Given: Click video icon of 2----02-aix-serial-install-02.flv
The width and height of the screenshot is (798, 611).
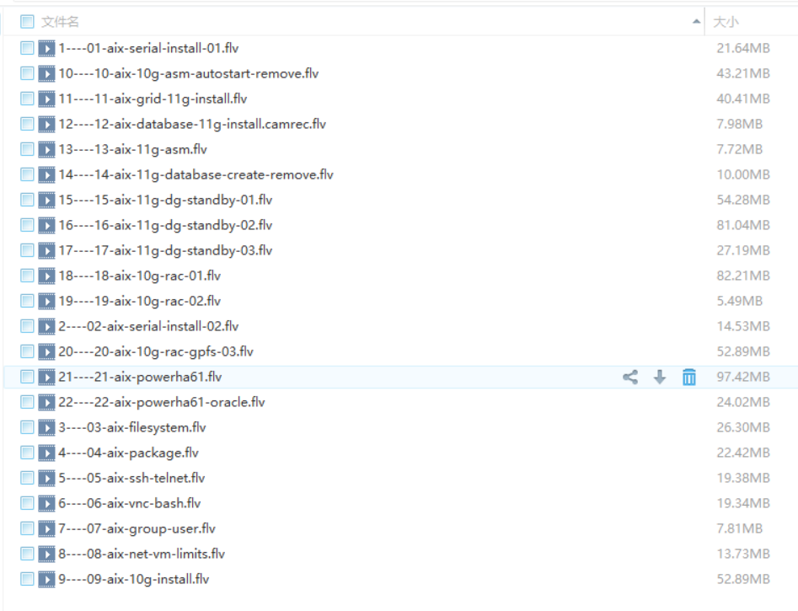Looking at the screenshot, I should click(x=47, y=326).
